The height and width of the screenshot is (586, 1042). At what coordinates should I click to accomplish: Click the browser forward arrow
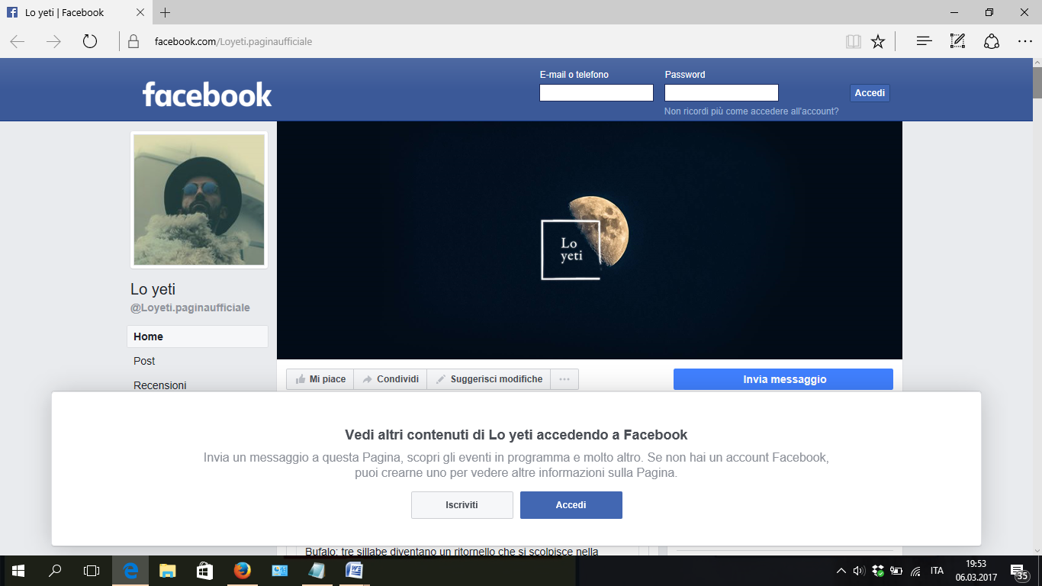point(53,41)
